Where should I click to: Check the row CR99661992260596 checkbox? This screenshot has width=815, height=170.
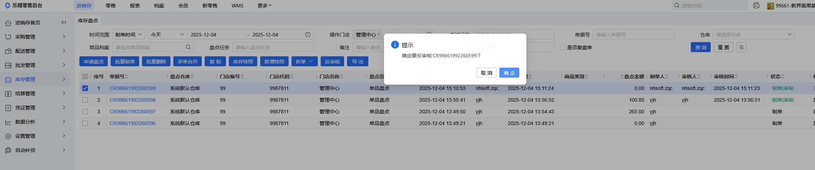(x=85, y=123)
